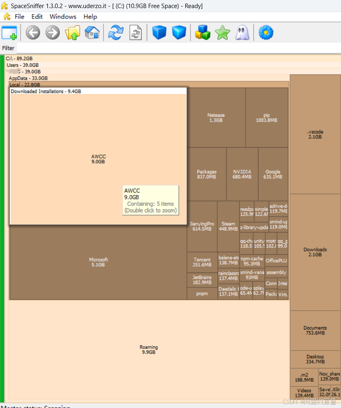This screenshot has height=408, width=341.
Task: Select the JianyingPro 614.5MB block
Action: [202, 226]
